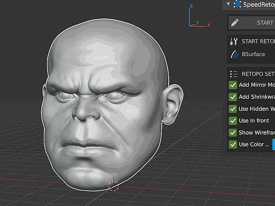Toggle Show Wireframe checkbox

(x=233, y=133)
